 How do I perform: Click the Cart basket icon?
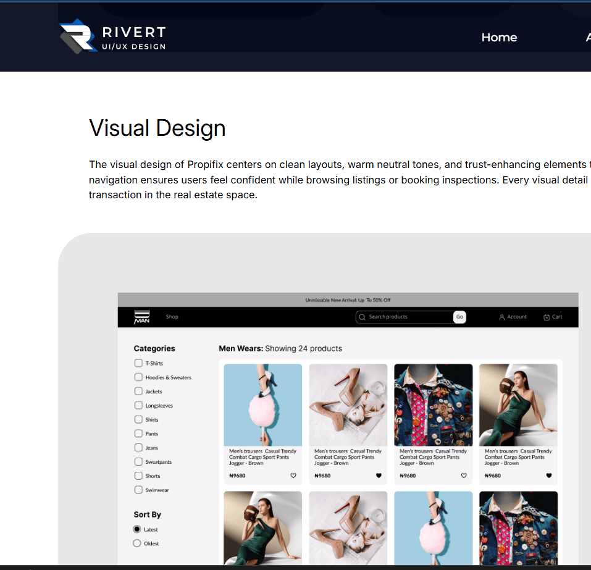pos(547,317)
